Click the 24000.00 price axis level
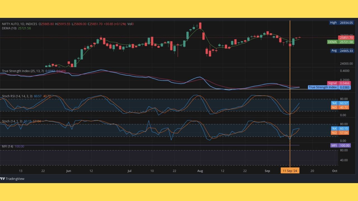Viewport: 358px width, 201px height. point(346,64)
